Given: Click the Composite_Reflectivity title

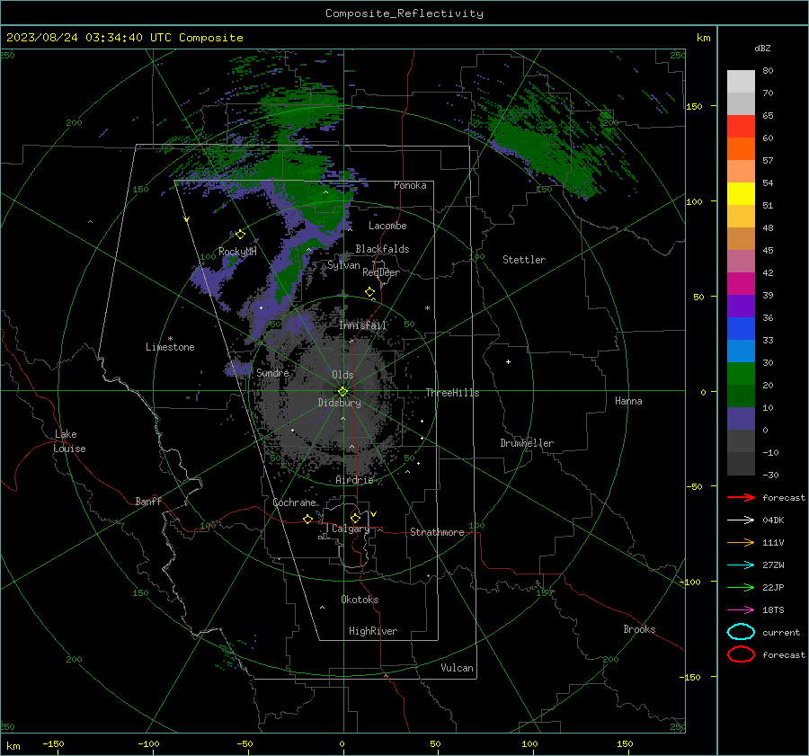Looking at the screenshot, I should coord(404,13).
